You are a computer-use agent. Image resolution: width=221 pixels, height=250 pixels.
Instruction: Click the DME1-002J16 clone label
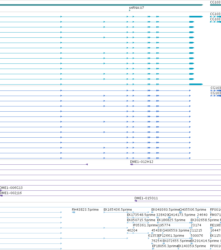point(11,193)
